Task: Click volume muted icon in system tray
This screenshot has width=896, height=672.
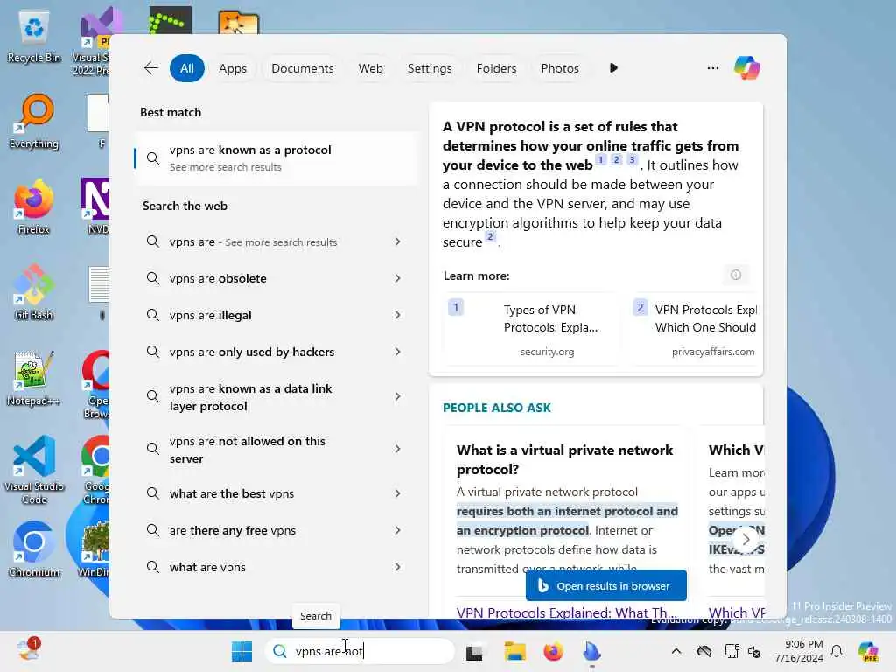Action: coord(754,651)
